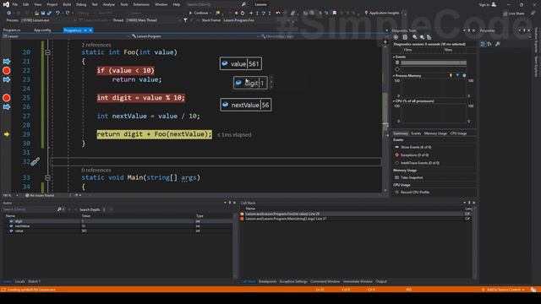Click the Take Snapshot link
Viewport: 541px width, 304px height.
(x=412, y=177)
